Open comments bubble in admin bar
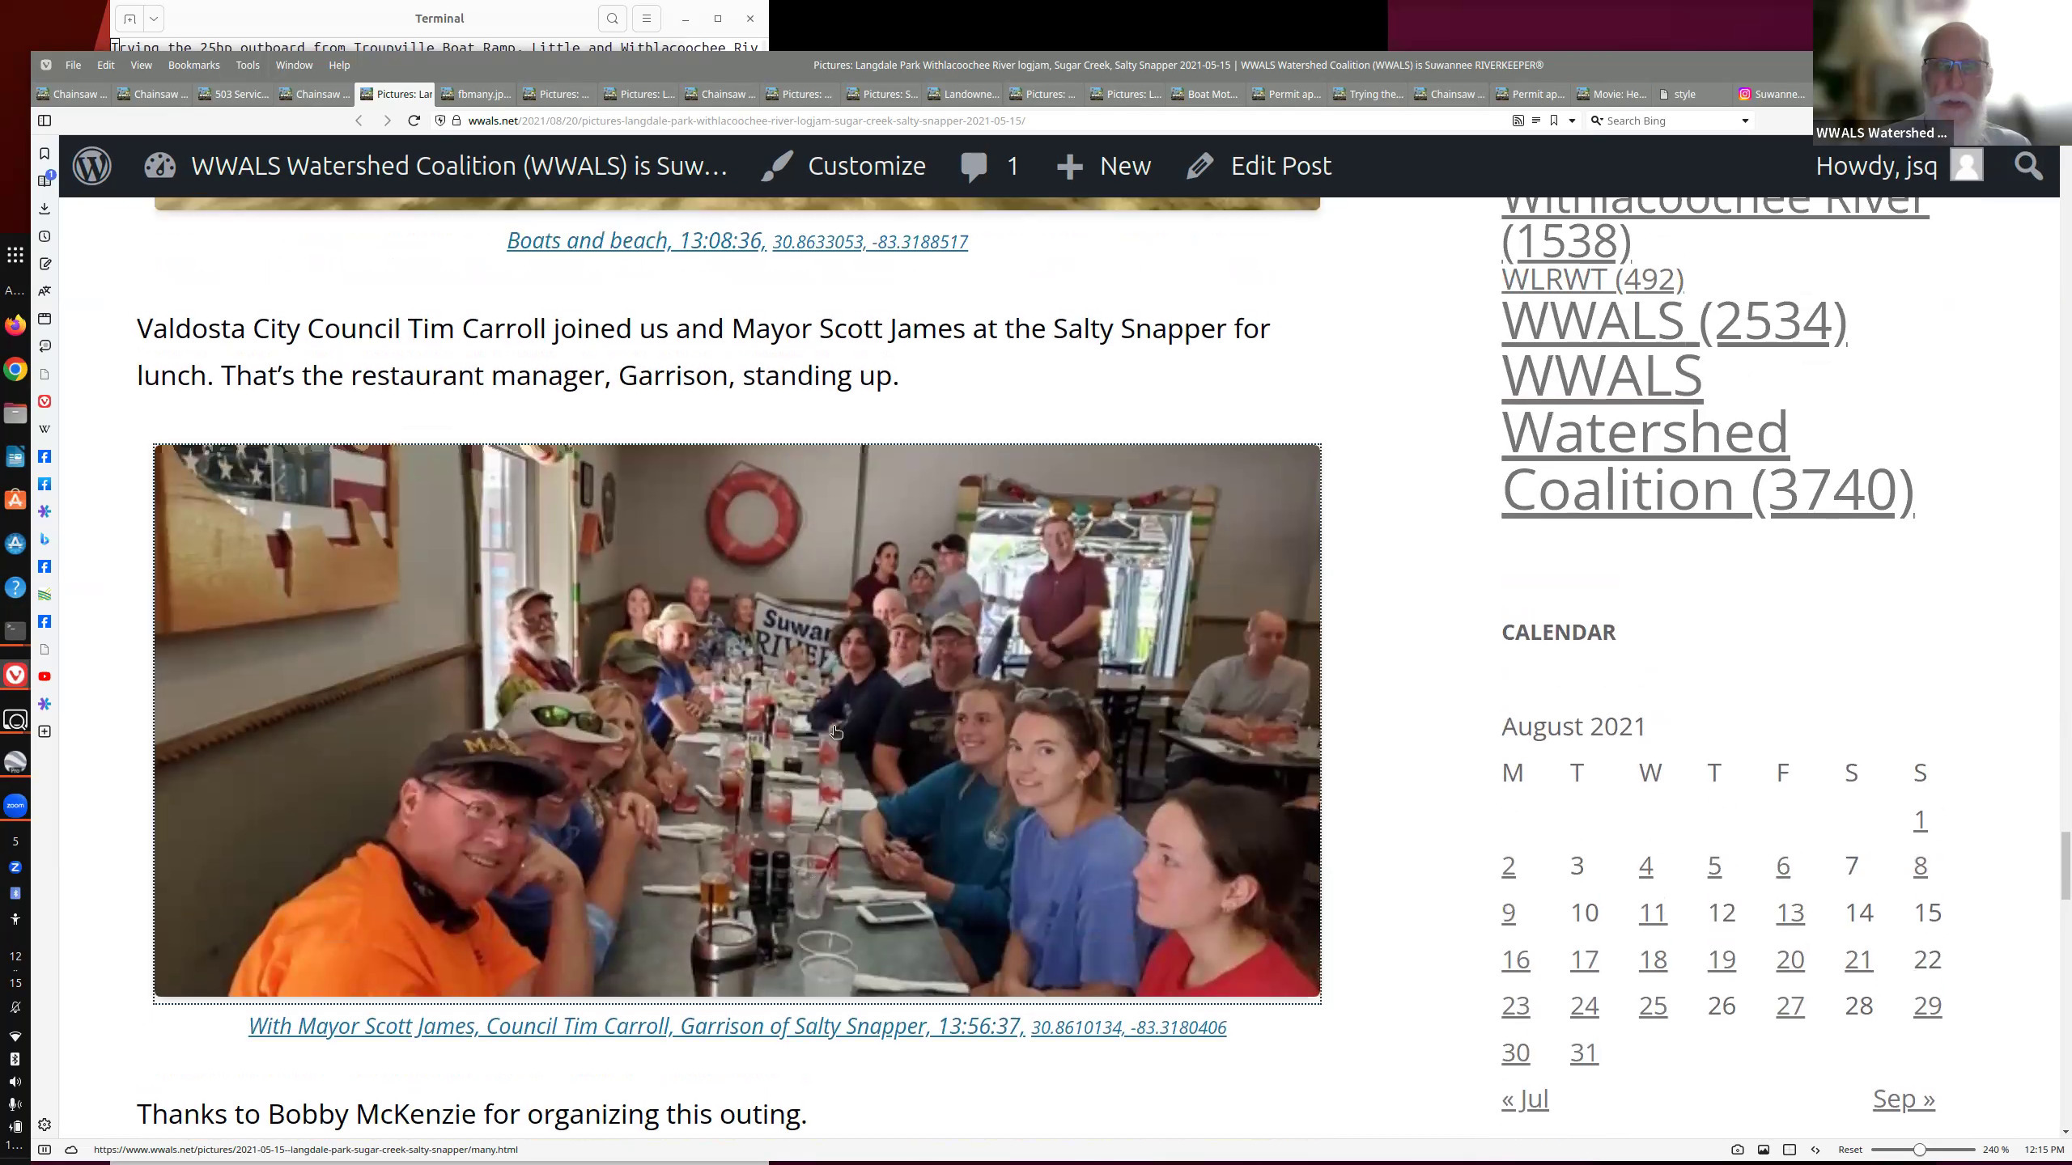Image resolution: width=2072 pixels, height=1165 pixels. [x=989, y=166]
